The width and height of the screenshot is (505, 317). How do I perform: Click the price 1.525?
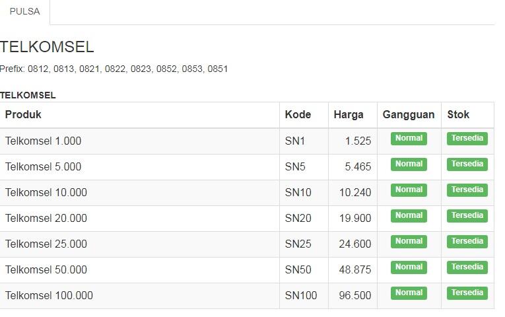[x=358, y=141]
